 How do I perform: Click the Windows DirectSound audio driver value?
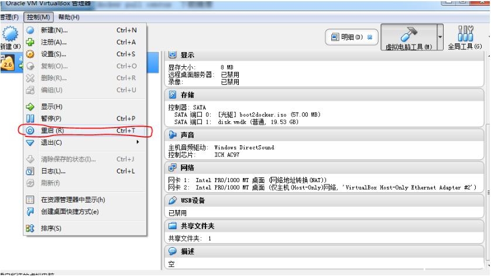244,147
